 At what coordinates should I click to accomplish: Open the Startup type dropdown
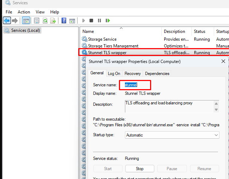tap(172, 135)
